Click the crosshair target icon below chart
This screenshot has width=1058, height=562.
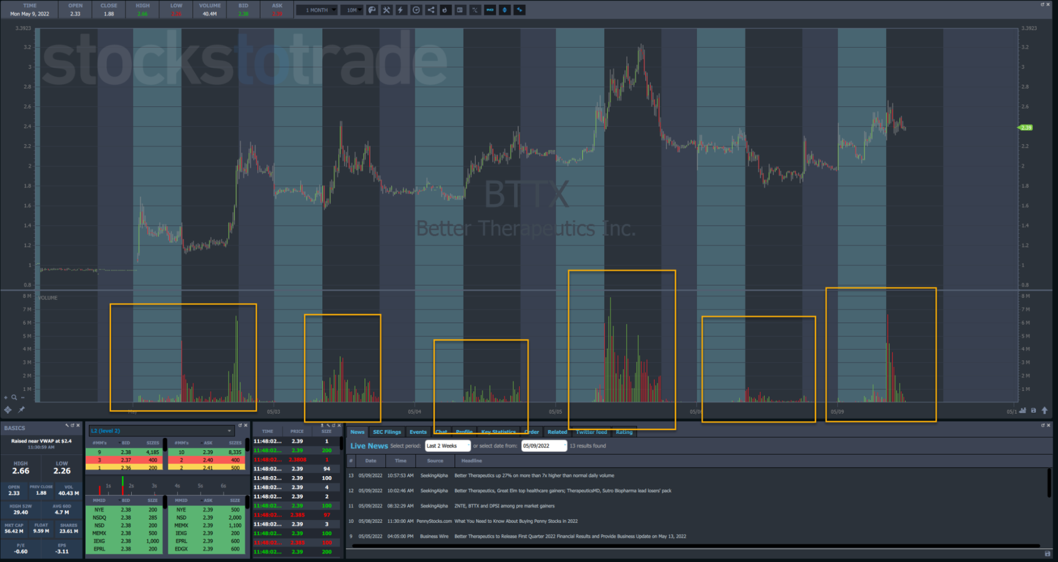[8, 409]
